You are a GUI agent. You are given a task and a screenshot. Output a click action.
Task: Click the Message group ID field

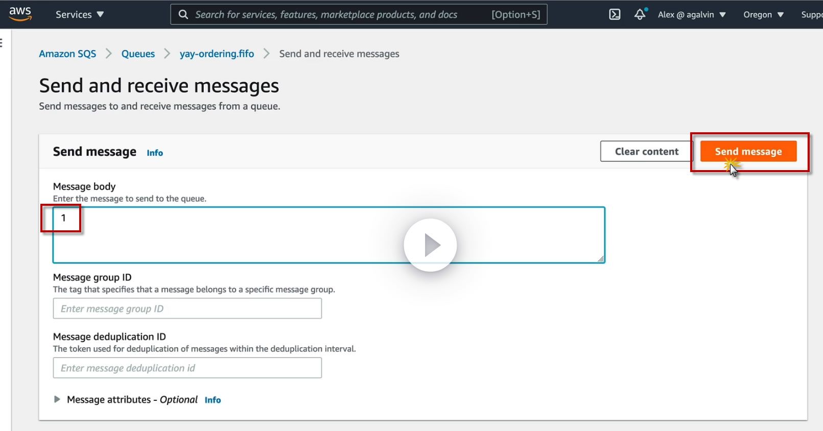pos(187,308)
